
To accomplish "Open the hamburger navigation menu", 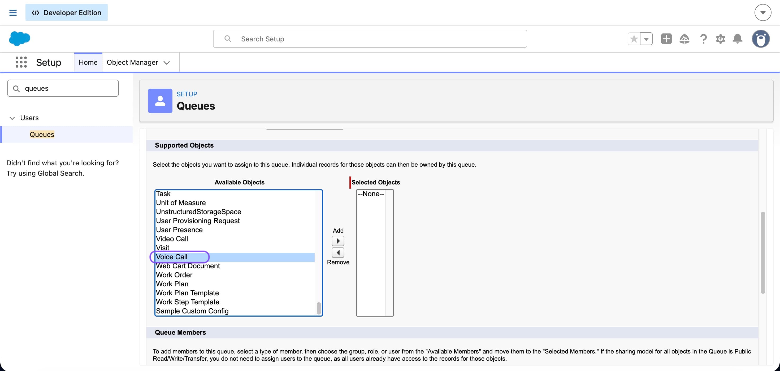I will pyautogui.click(x=13, y=13).
